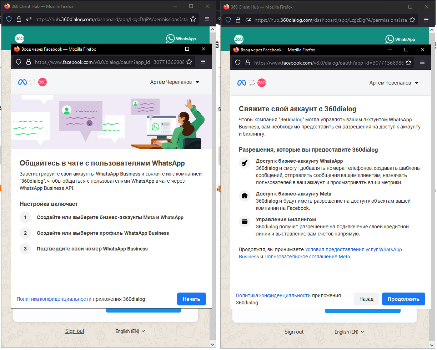This screenshot has width=437, height=350.
Task: Click shield icon in right 360 Client Hub address bar
Action: tap(228, 20)
